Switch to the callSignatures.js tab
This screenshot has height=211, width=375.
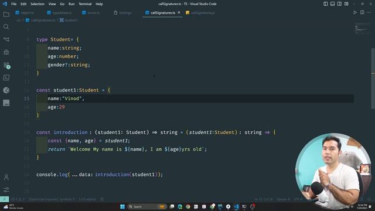pyautogui.click(x=200, y=13)
